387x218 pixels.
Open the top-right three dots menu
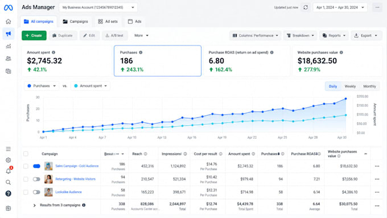coord(377,7)
